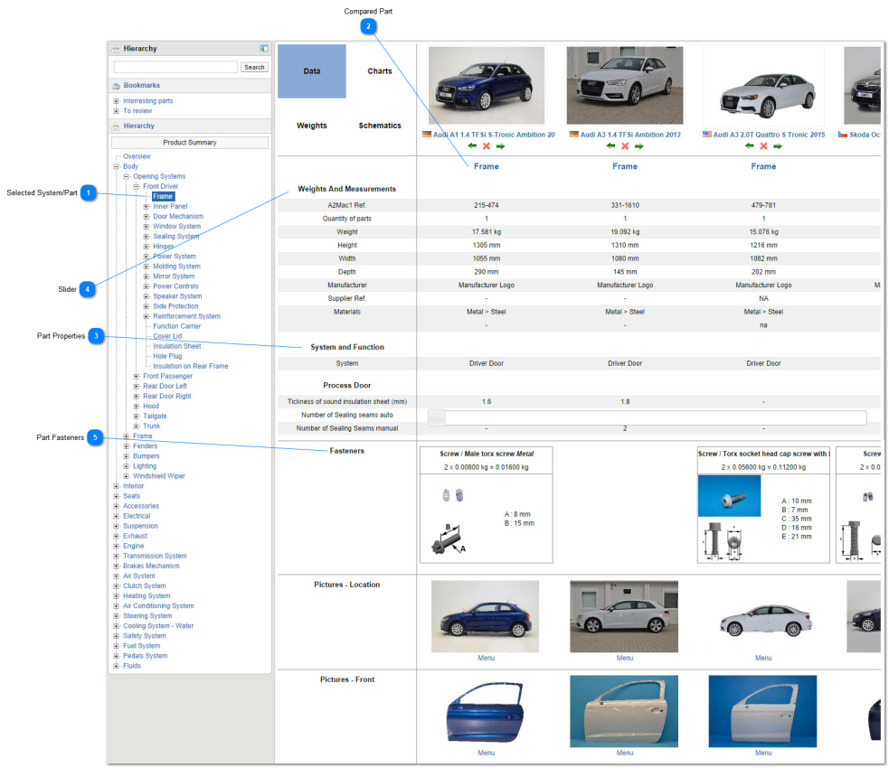Select the Hinges tree item
The width and height of the screenshot is (889, 768).
(164, 247)
